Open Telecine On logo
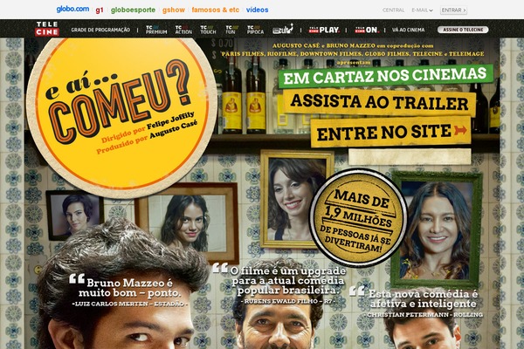The width and height of the screenshot is (524, 349). tap(367, 30)
